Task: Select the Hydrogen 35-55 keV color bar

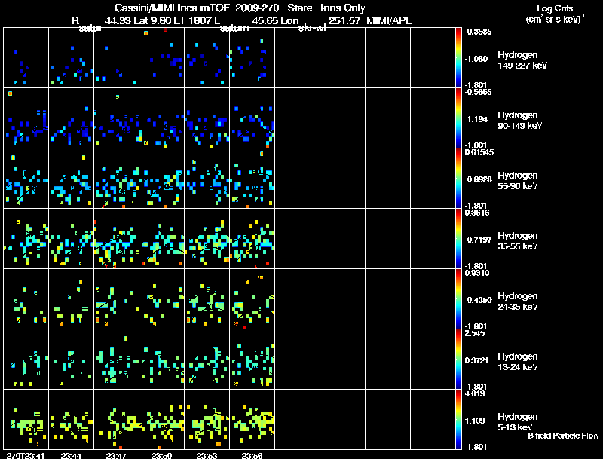Action: point(458,239)
